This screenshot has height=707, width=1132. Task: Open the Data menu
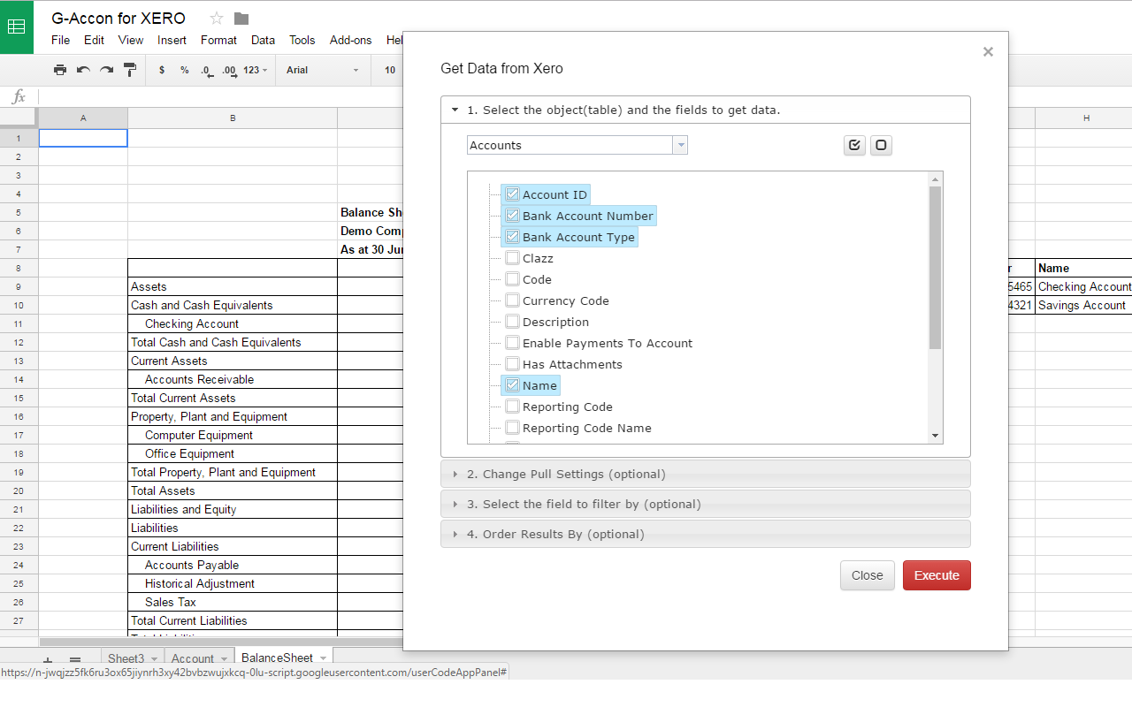coord(263,40)
